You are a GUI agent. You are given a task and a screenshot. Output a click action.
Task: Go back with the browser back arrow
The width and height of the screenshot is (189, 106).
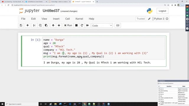(x=2, y=5)
